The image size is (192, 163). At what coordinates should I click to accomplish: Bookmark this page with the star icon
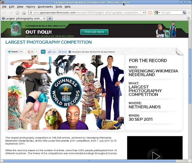141,13
